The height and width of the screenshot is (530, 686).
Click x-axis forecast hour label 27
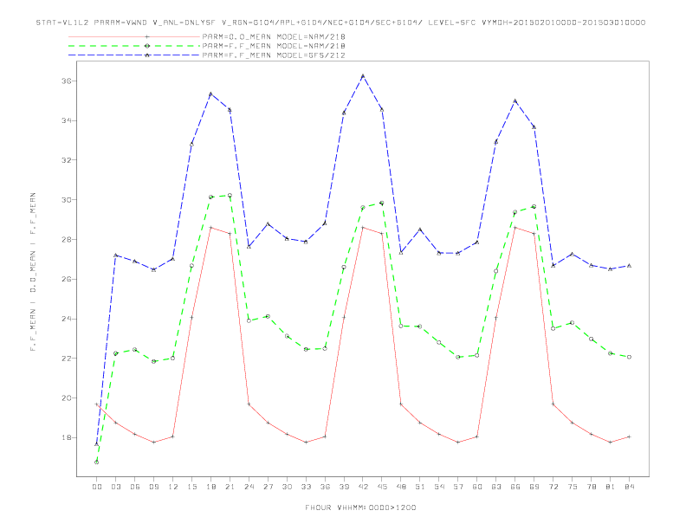click(x=268, y=487)
